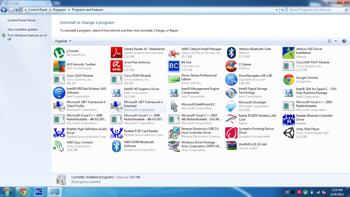Select the WinRAR 4.20 icon
This screenshot has width=350, height=197.
click(231, 146)
